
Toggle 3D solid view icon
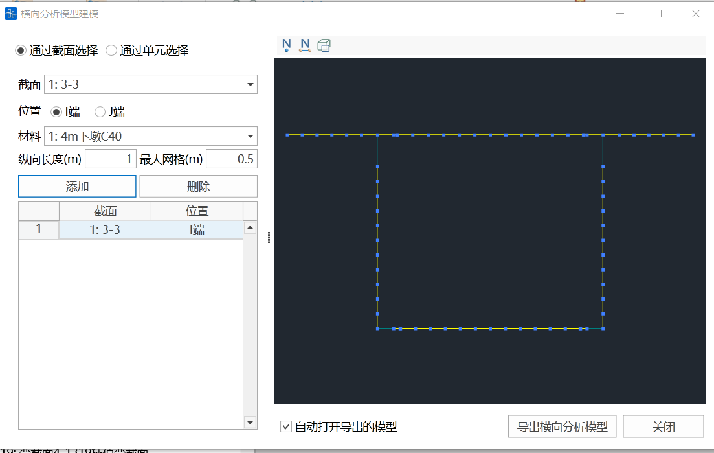pyautogui.click(x=324, y=45)
